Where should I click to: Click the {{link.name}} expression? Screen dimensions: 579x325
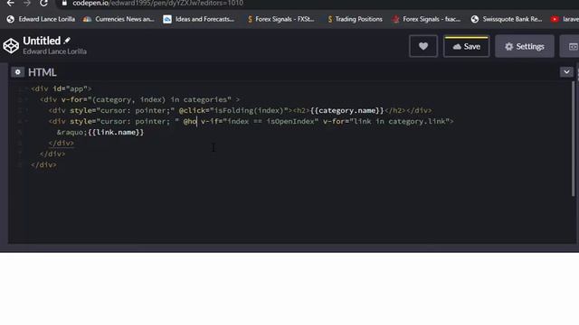point(116,133)
